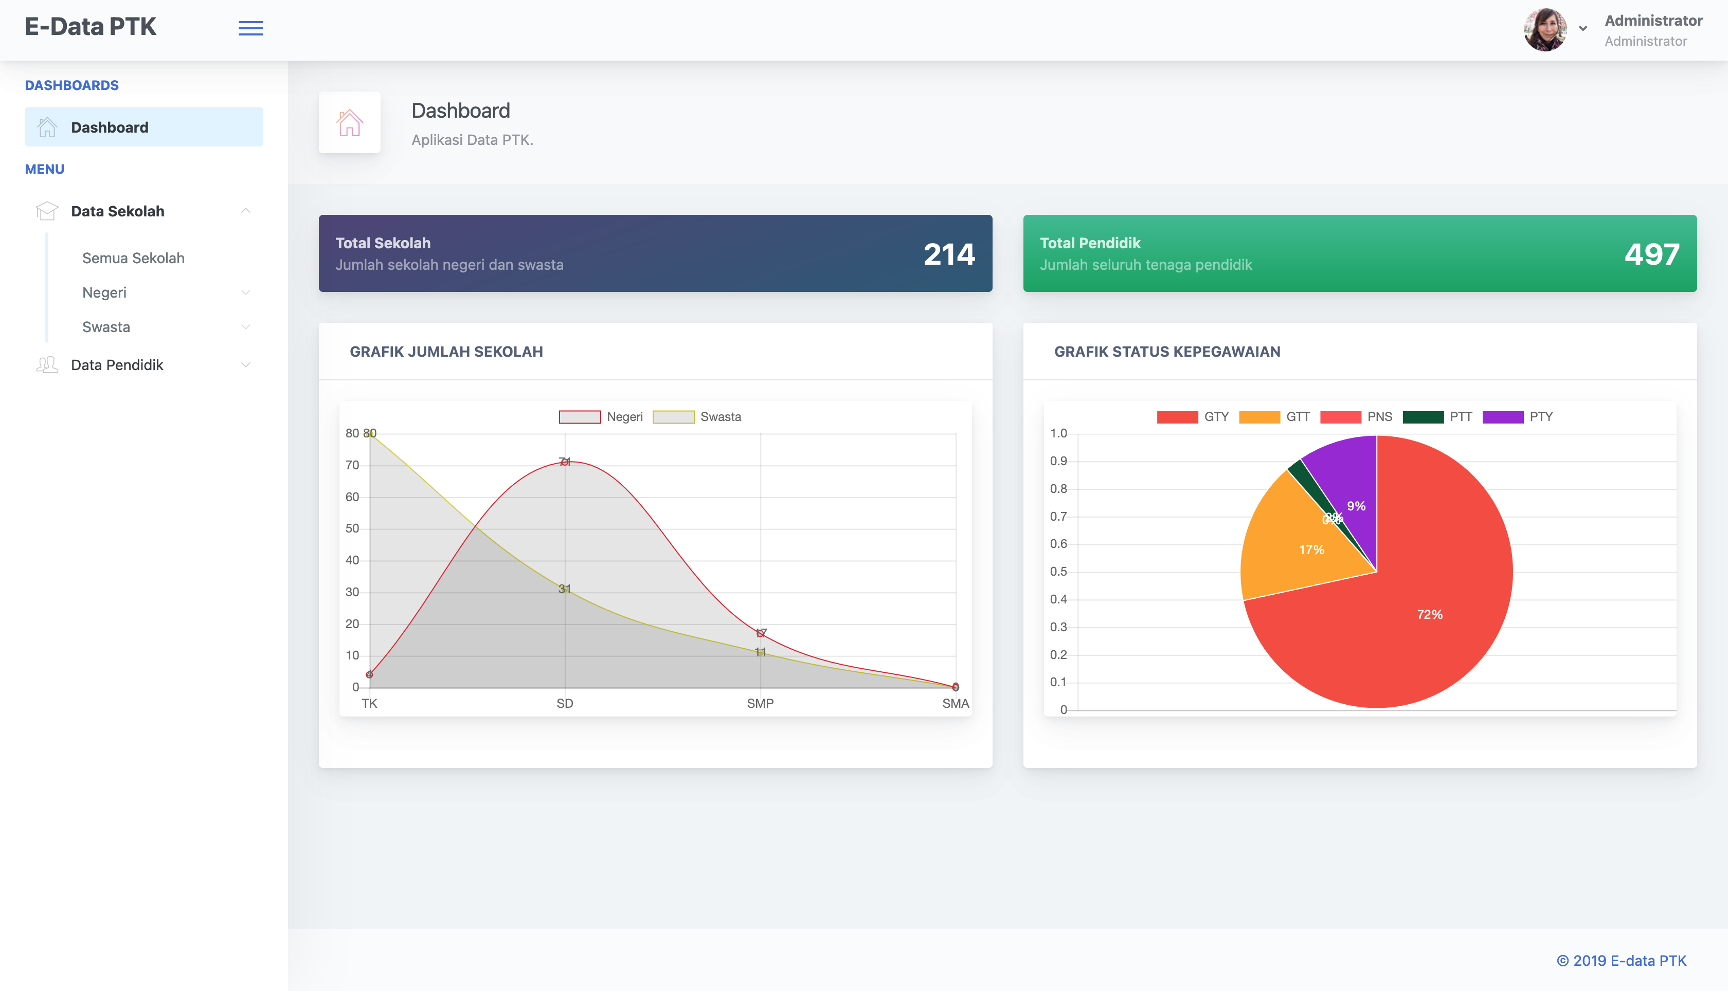Toggle the Negeri legend swatch

coord(580,416)
